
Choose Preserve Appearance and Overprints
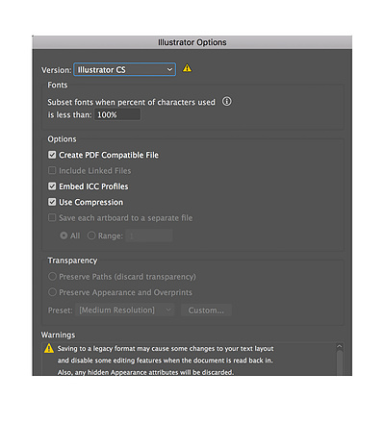(x=52, y=292)
